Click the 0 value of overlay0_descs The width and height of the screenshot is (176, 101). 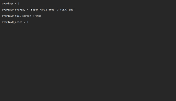click(x=27, y=22)
